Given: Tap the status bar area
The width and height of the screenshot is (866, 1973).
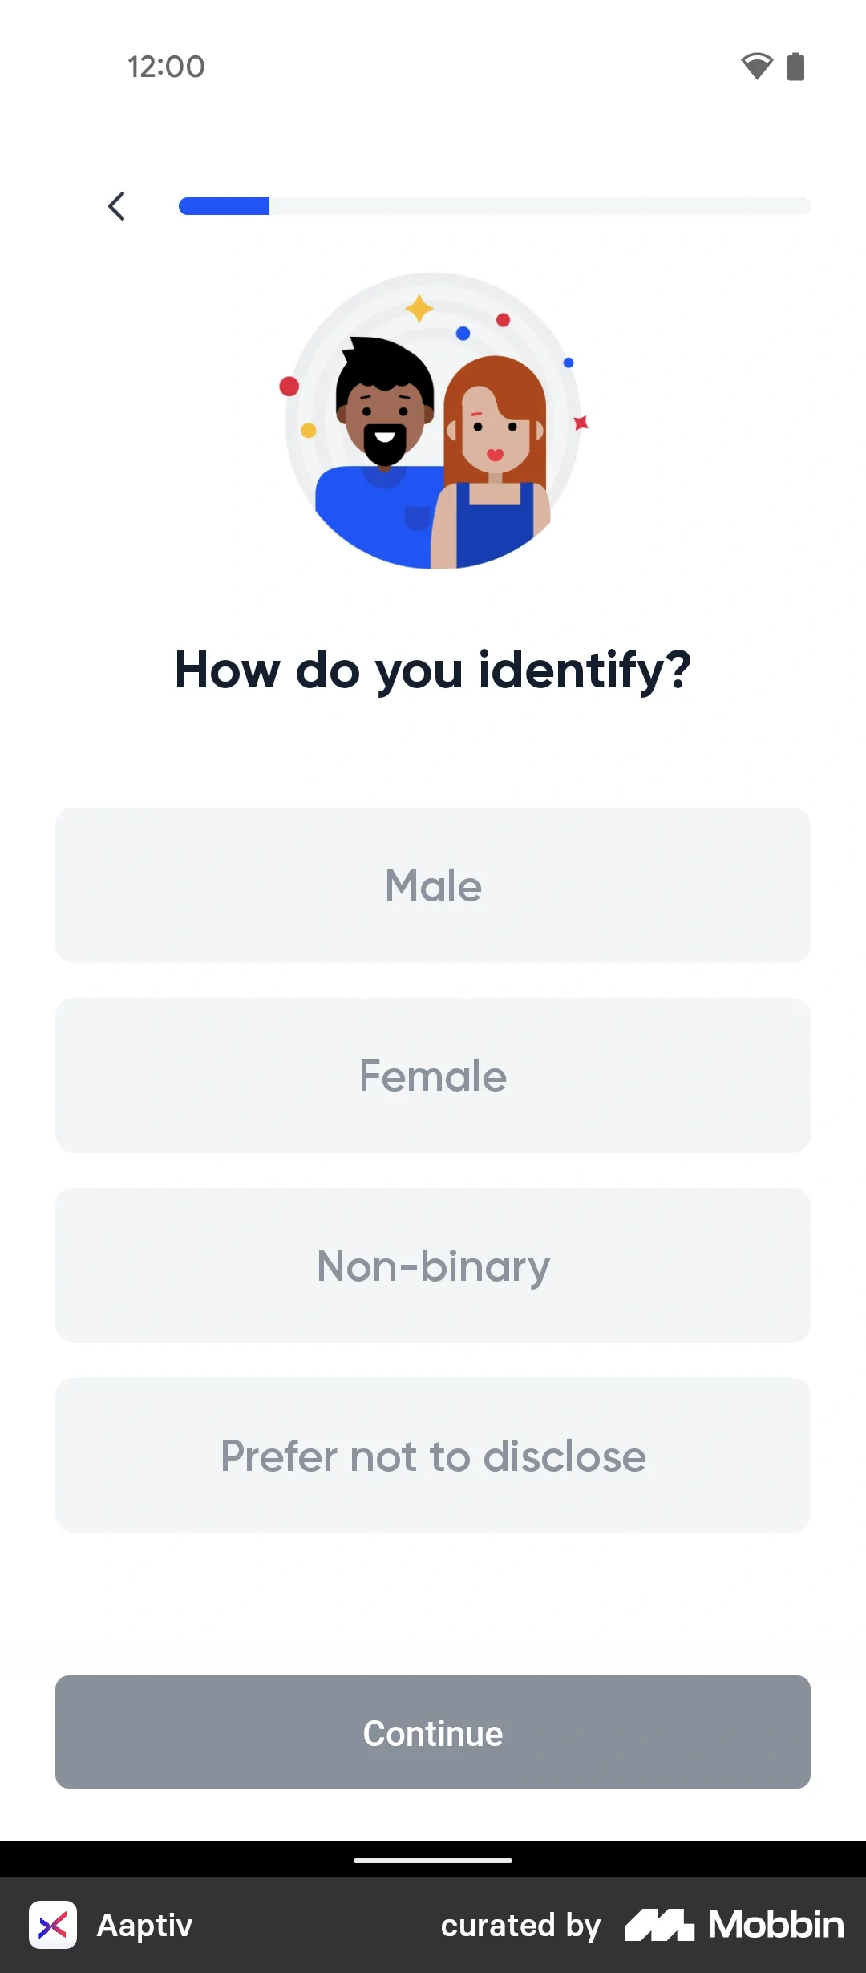Looking at the screenshot, I should [x=433, y=67].
